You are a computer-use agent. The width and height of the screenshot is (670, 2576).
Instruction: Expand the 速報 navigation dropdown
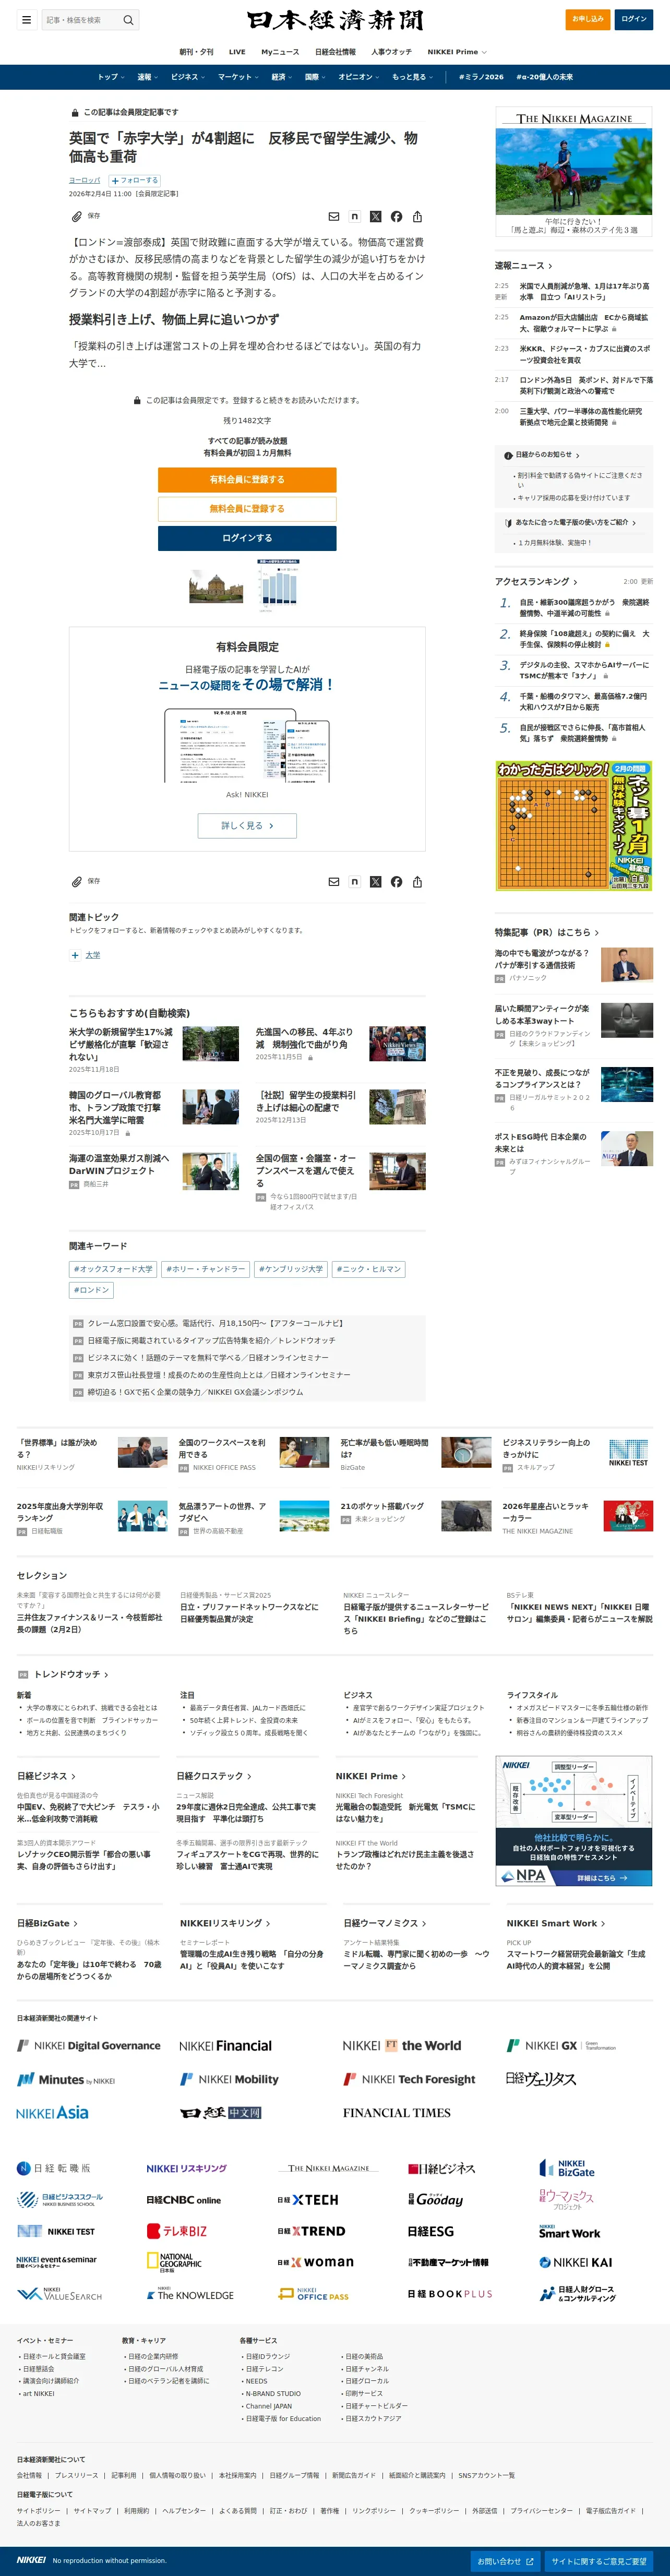(x=147, y=77)
